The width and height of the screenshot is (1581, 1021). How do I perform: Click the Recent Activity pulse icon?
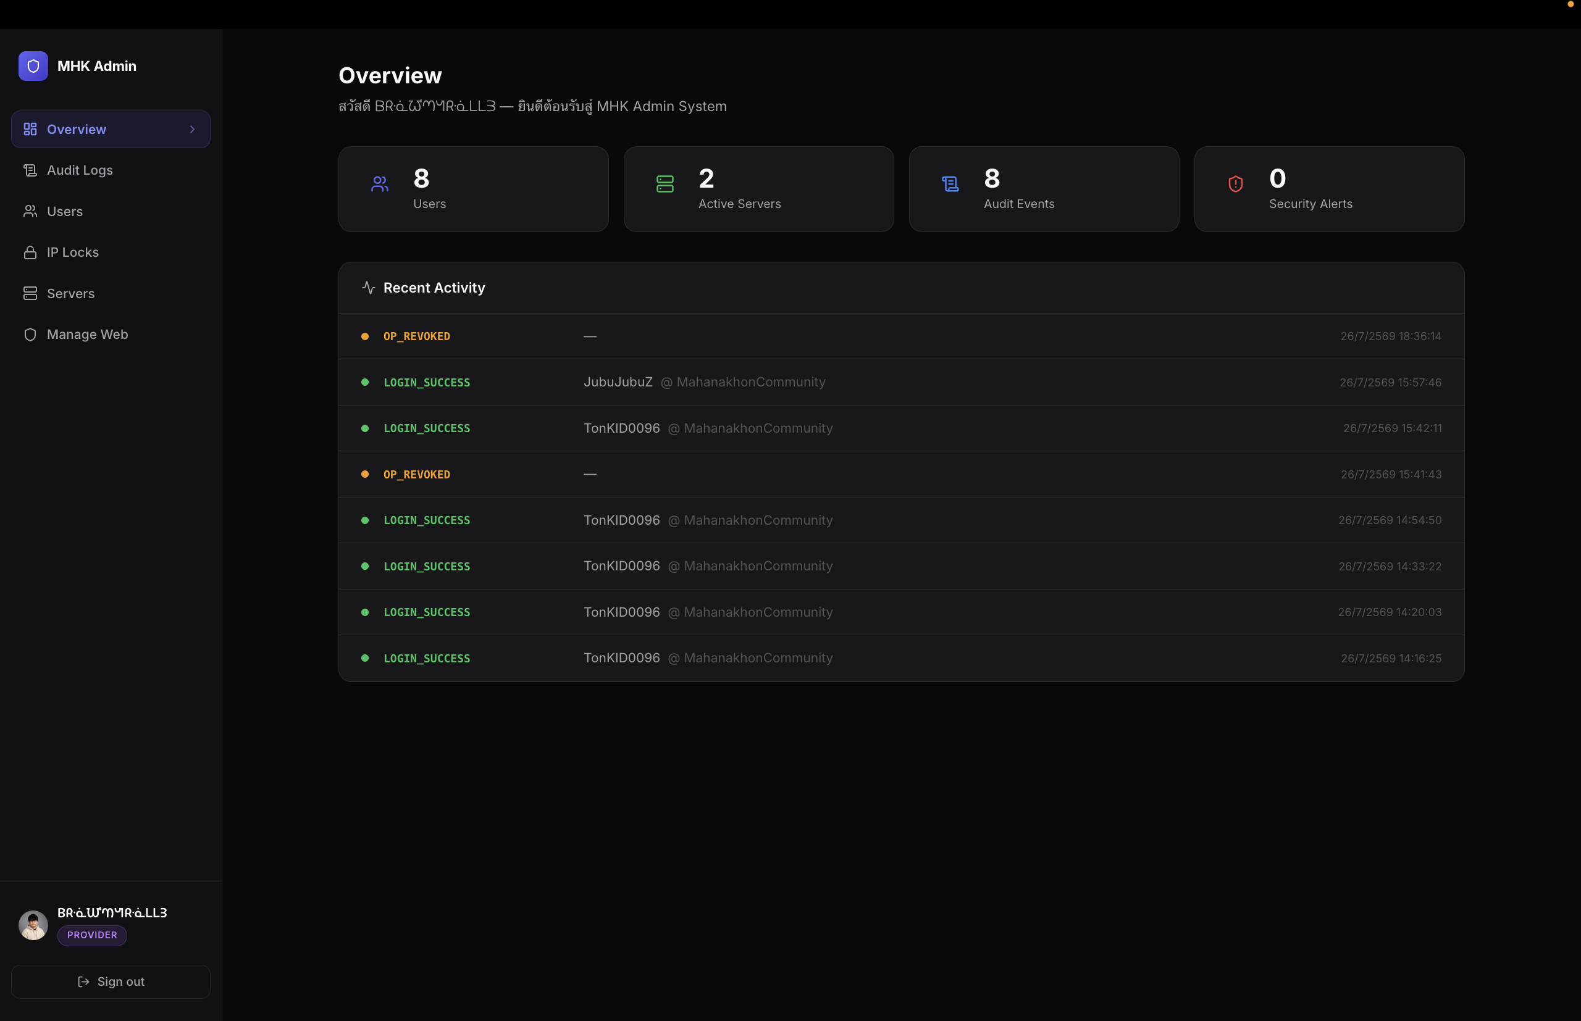click(369, 288)
